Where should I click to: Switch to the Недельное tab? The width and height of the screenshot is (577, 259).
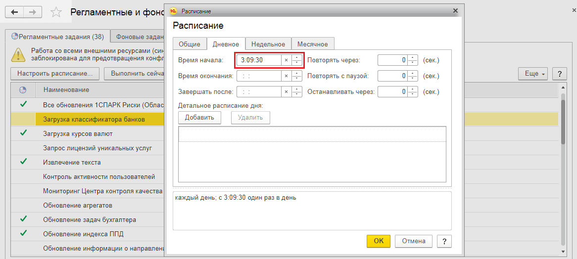(268, 44)
